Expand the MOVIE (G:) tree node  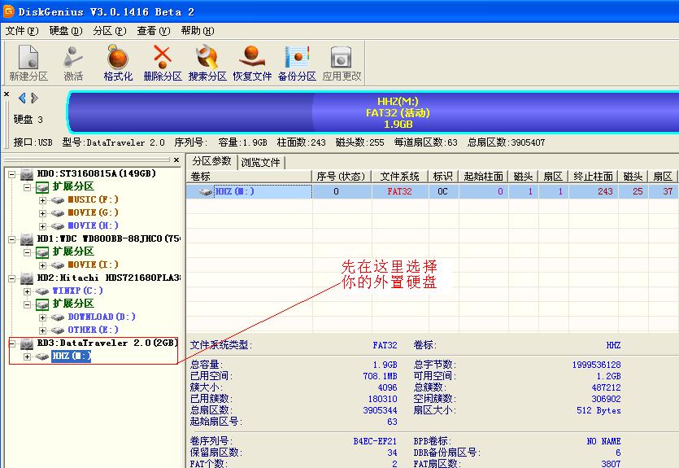[42, 213]
